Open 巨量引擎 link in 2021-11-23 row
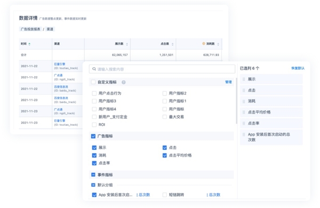The width and height of the screenshot is (320, 208). coord(60,121)
